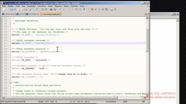Click the Replace toolbar icon
The height and width of the screenshot is (104, 186).
pos(55,10)
